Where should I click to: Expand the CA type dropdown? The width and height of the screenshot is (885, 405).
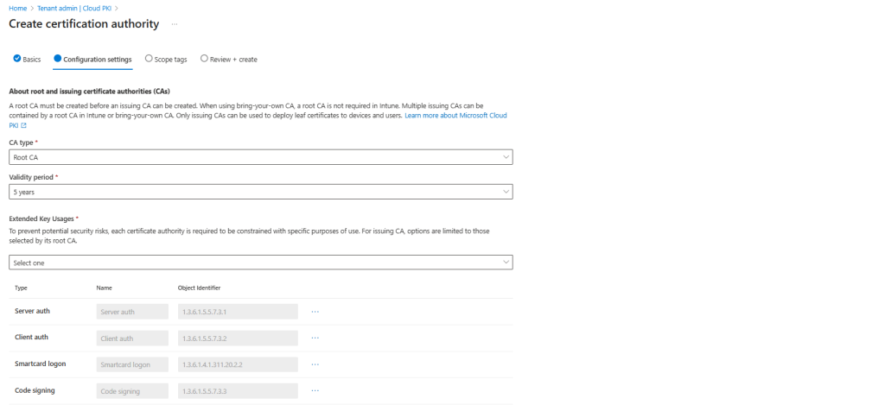point(260,157)
